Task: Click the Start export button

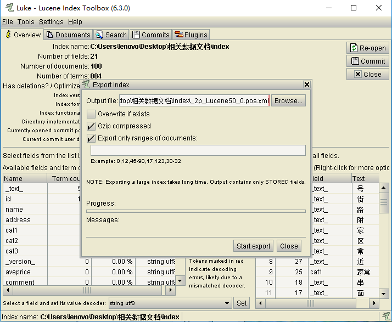Action: (x=253, y=246)
